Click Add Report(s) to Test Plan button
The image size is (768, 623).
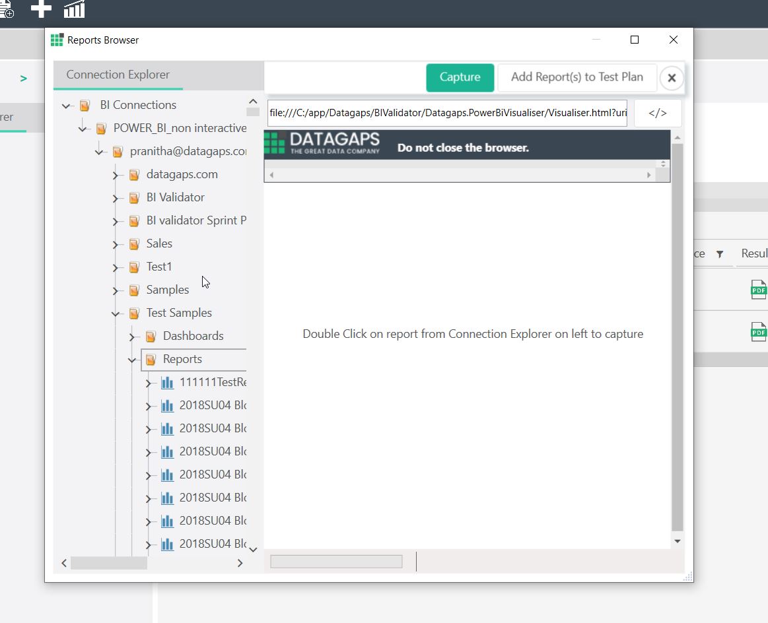(576, 77)
